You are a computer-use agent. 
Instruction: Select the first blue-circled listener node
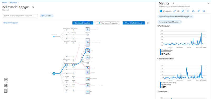coord(67,65)
